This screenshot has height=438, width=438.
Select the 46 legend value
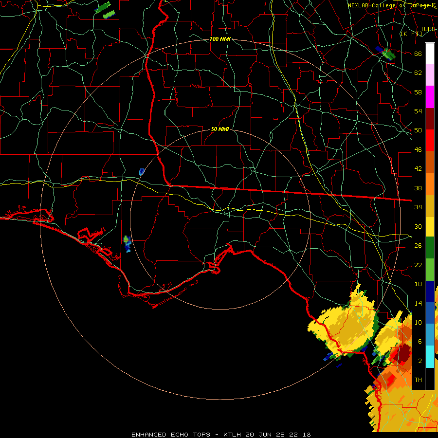(x=418, y=150)
